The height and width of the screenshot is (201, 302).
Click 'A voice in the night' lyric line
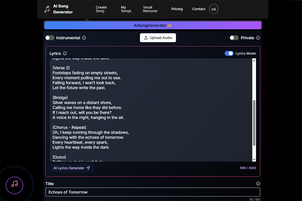click(88, 117)
